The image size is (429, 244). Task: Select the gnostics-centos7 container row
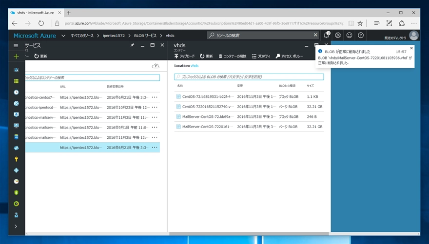pos(93,97)
